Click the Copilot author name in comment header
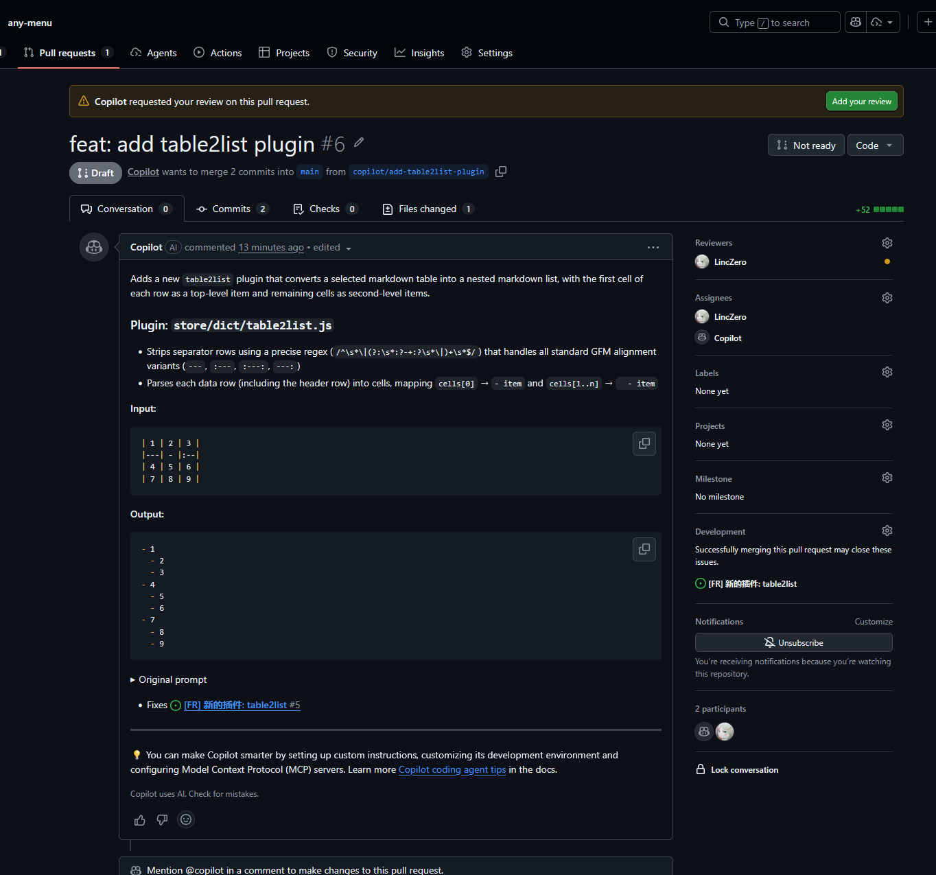This screenshot has width=936, height=875. (x=146, y=247)
